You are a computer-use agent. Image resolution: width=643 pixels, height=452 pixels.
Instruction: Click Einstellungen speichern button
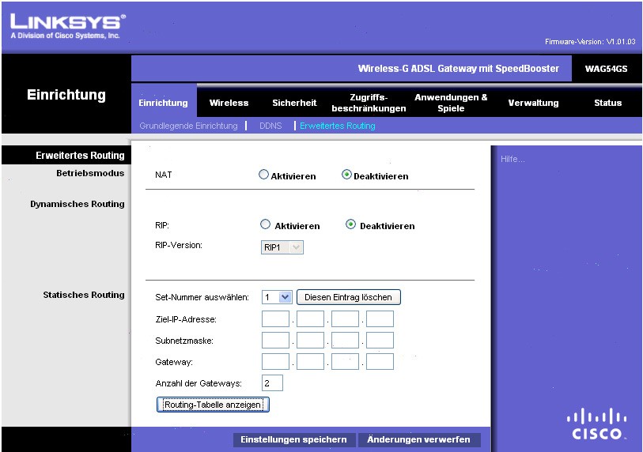click(293, 439)
